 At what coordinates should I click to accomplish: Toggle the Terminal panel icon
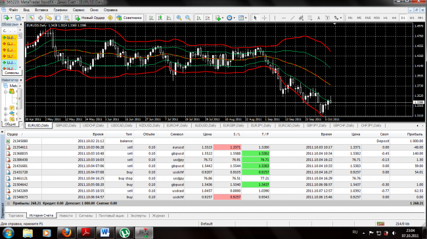point(58,18)
